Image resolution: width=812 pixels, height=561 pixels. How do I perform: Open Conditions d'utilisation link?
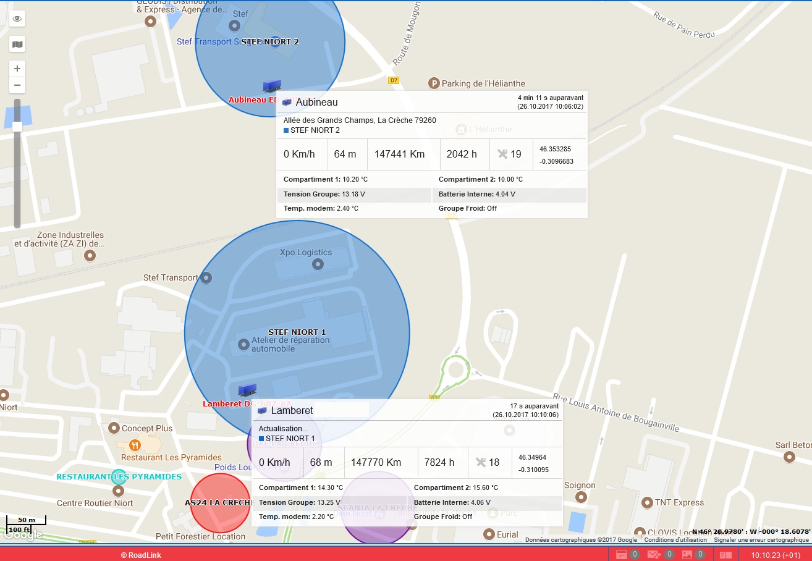(675, 540)
